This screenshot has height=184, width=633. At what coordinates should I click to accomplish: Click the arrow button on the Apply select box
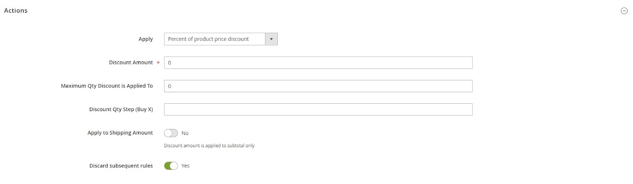271,39
